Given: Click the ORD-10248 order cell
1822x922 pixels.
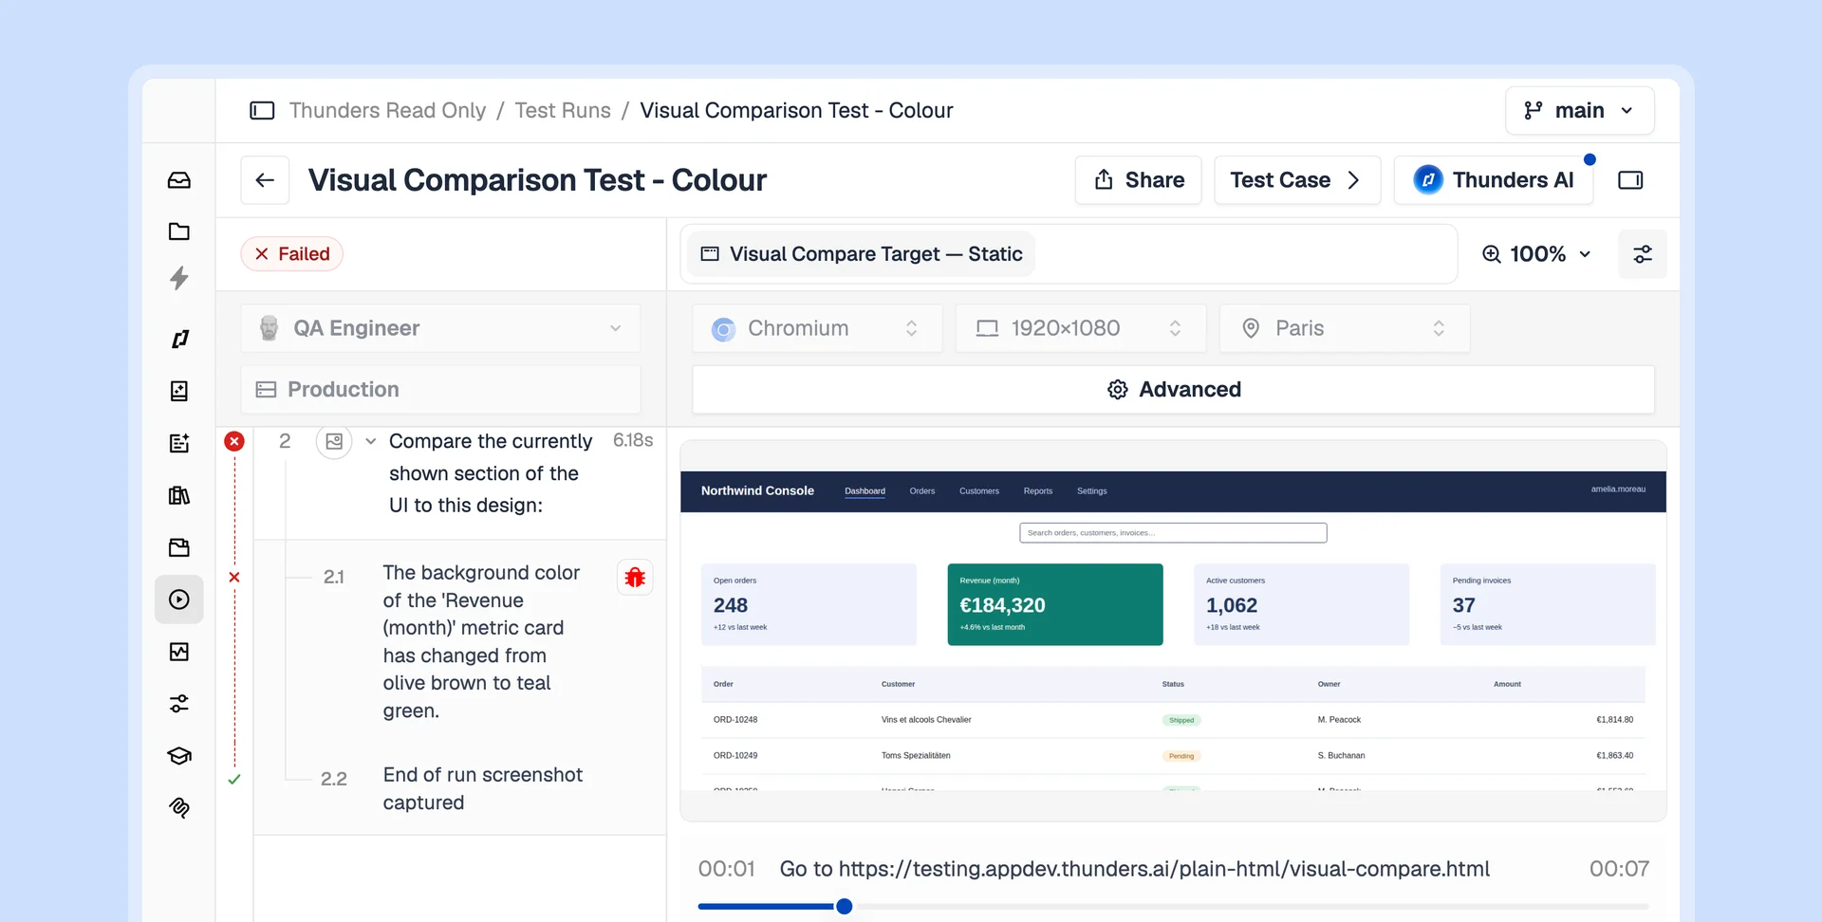Looking at the screenshot, I should 735,720.
